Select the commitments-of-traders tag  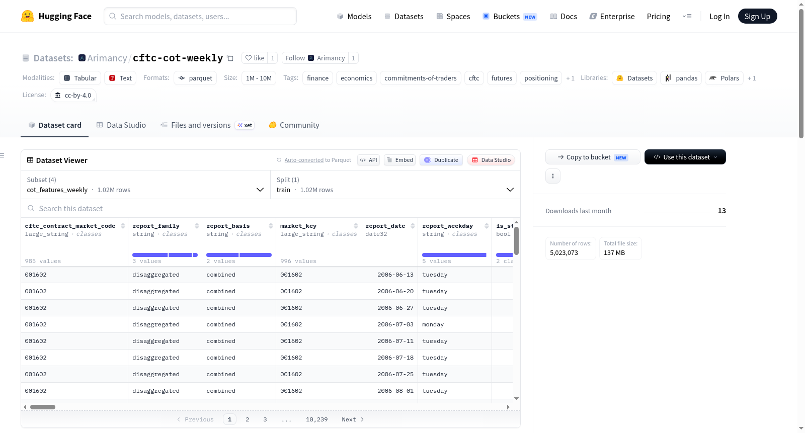421,78
